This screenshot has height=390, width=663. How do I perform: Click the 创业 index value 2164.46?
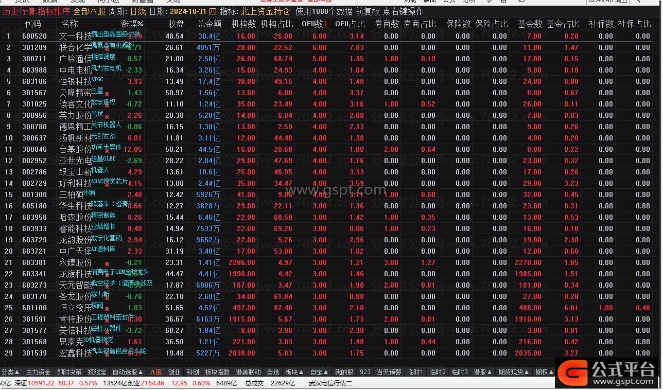click(153, 383)
